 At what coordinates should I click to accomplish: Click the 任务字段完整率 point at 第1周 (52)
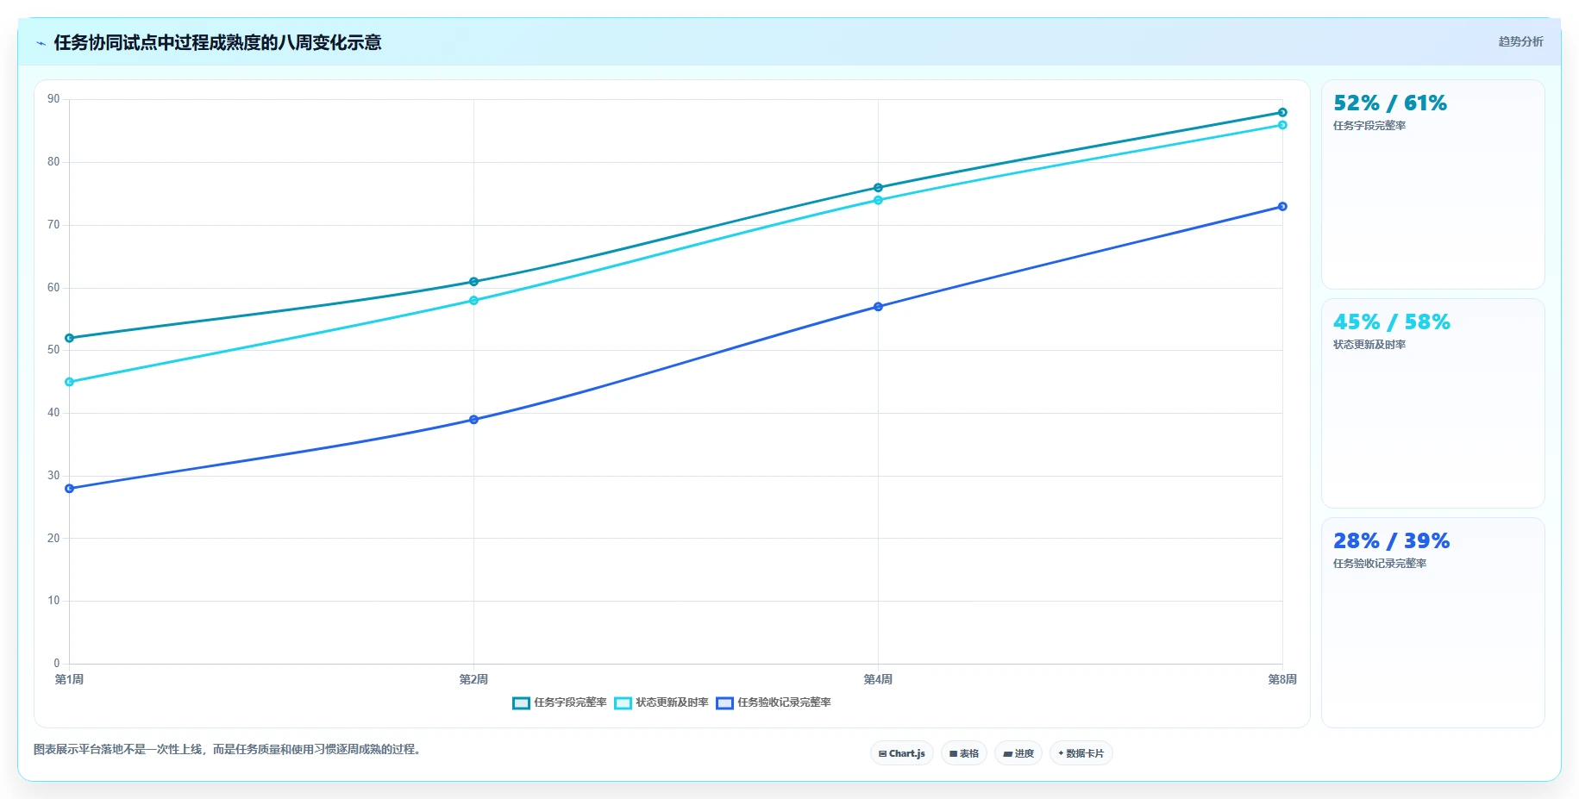pyautogui.click(x=70, y=338)
